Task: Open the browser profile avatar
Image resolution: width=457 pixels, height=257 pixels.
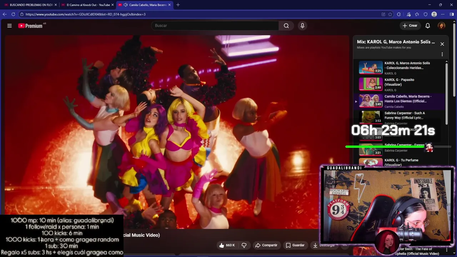Action: [x=434, y=14]
